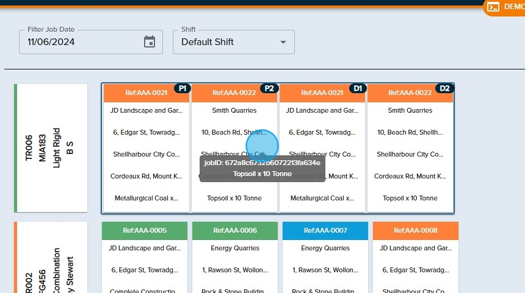Open the orange Ref:AAA-0008 job header
Viewport: 525px width, 293px height.
click(x=415, y=230)
